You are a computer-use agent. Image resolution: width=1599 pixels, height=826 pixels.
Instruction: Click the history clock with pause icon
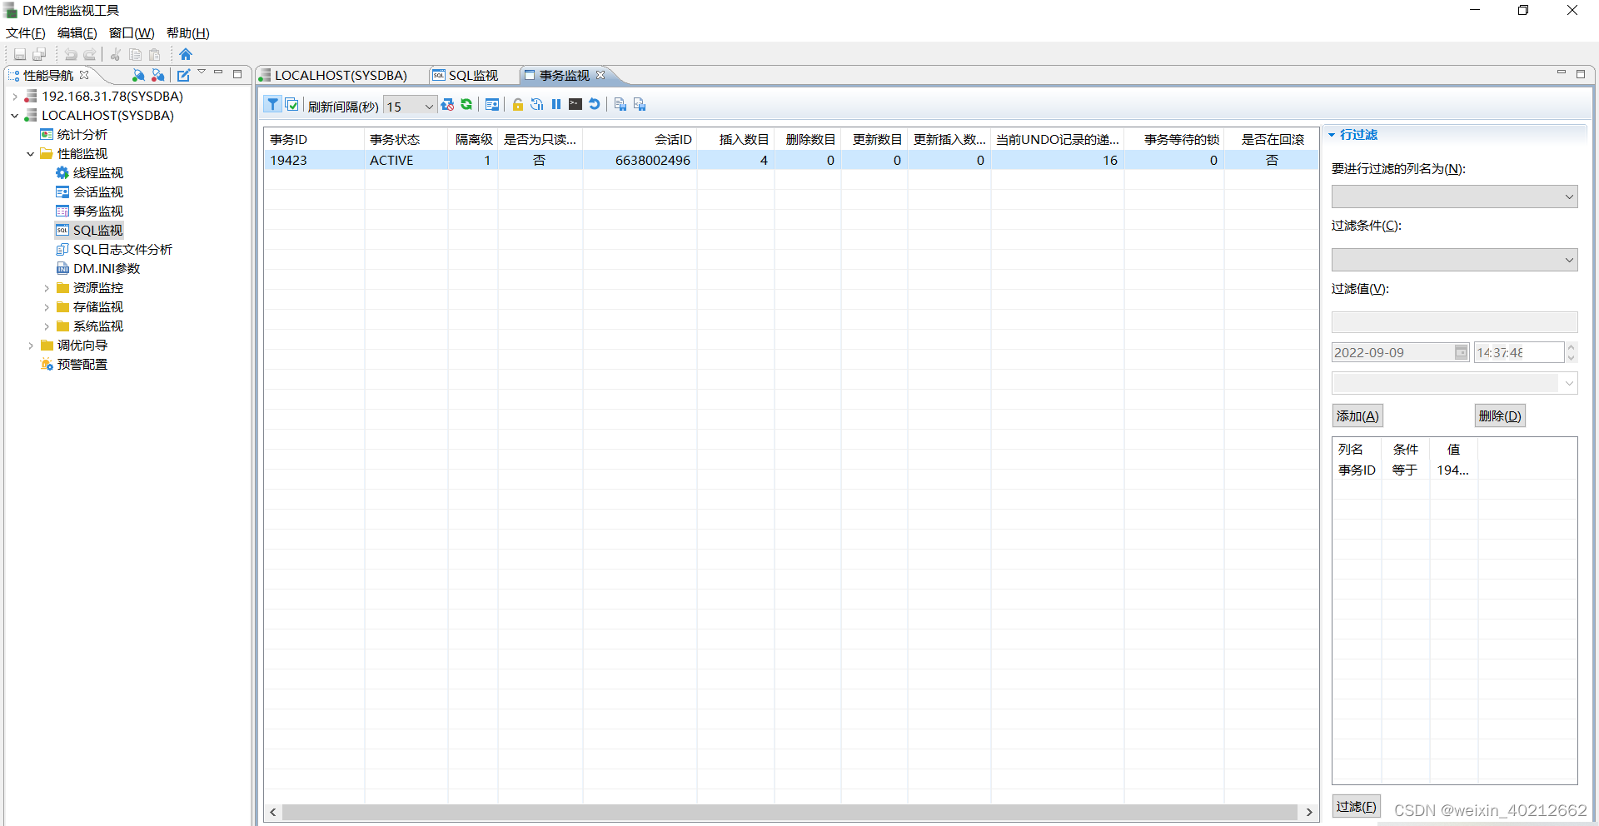[x=537, y=104]
